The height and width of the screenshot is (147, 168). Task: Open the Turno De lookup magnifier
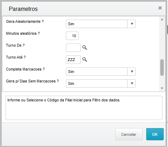tap(85, 48)
